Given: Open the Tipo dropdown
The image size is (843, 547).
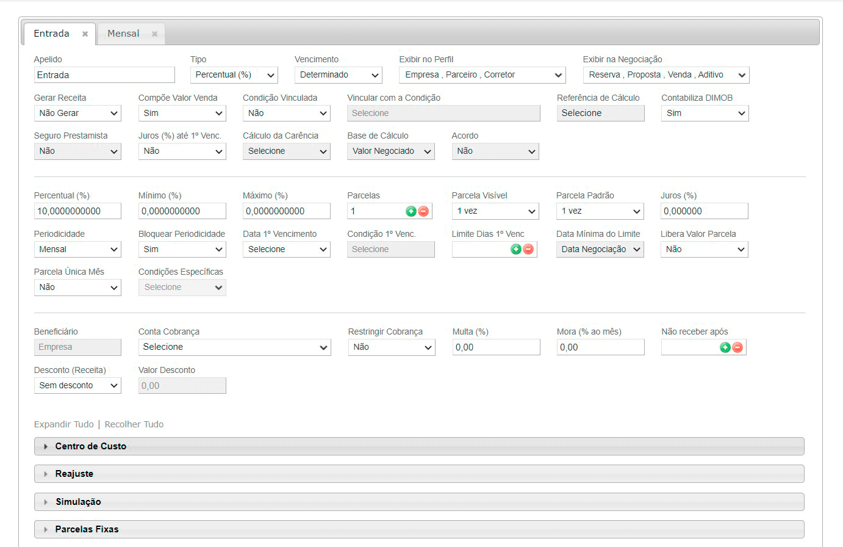Looking at the screenshot, I should tap(234, 75).
